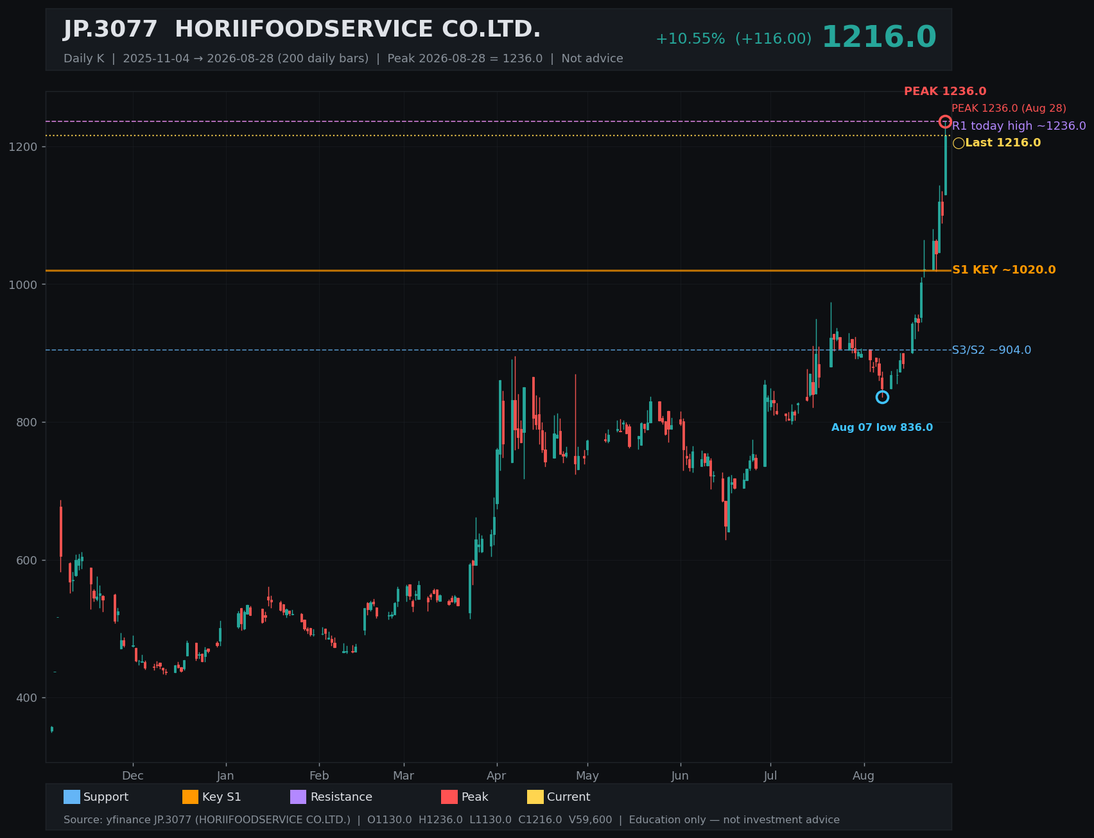The width and height of the screenshot is (1094, 838).
Task: Click the yellow Current legend swatch
Action: (535, 797)
